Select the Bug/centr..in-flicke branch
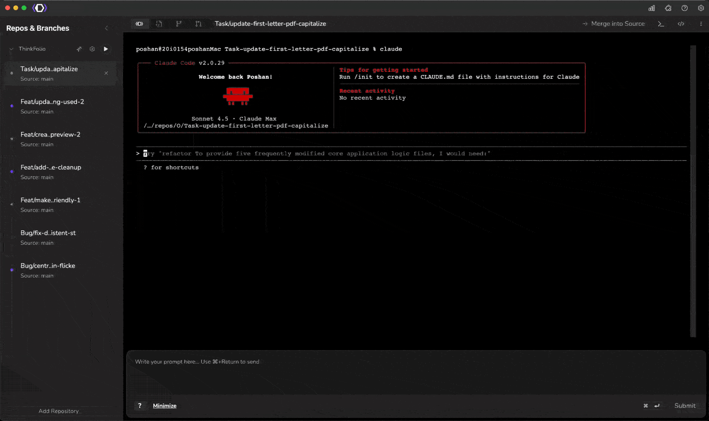 click(x=60, y=270)
